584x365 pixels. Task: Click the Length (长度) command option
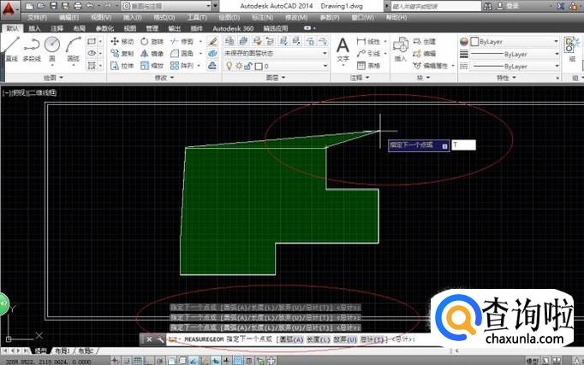click(317, 339)
